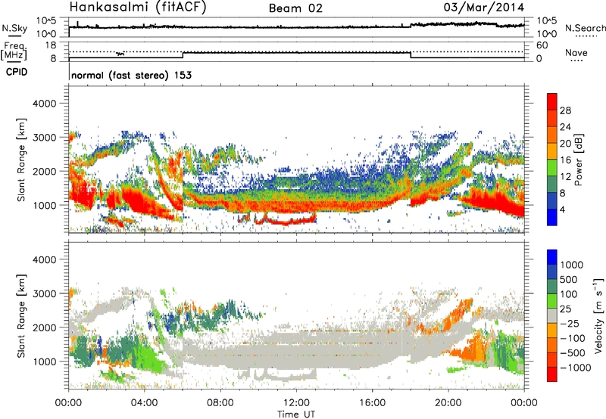Click the 'Beam 02' label
This screenshot has width=606, height=419.
point(295,8)
